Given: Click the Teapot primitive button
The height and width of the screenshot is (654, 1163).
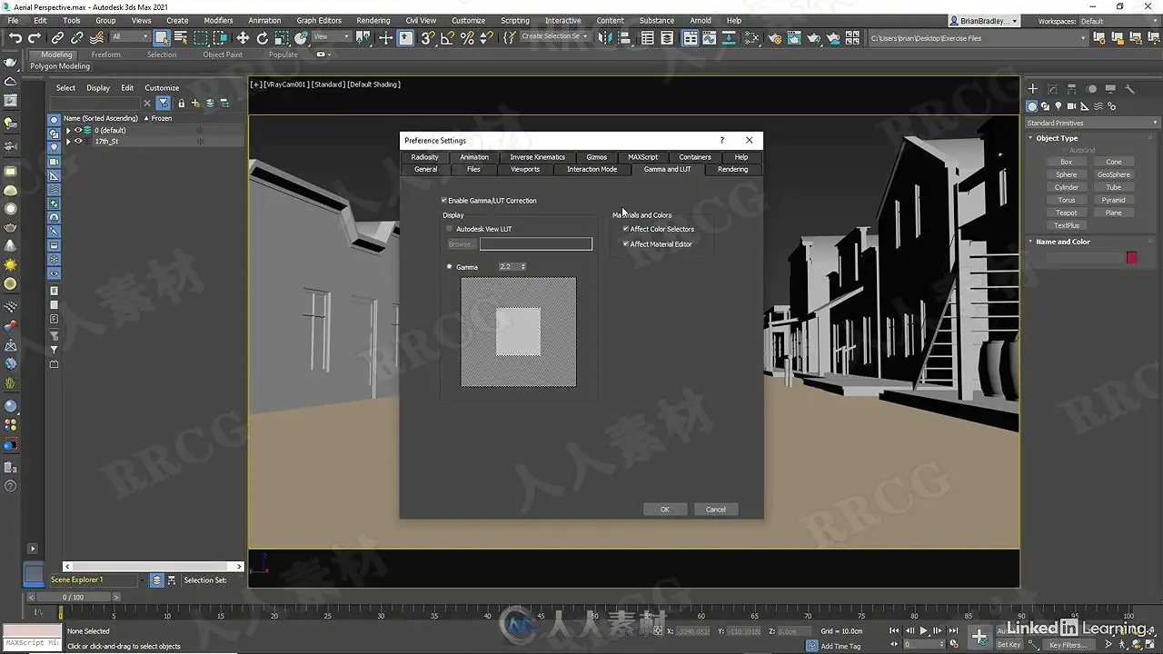Looking at the screenshot, I should [1066, 213].
